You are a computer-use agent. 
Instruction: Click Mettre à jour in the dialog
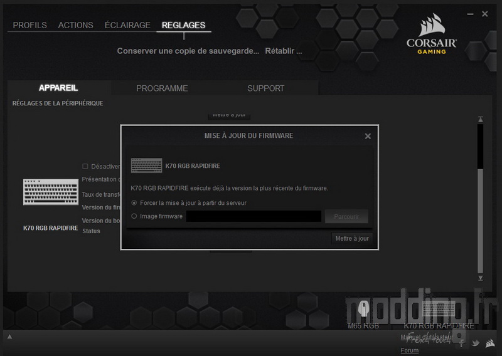[352, 238]
